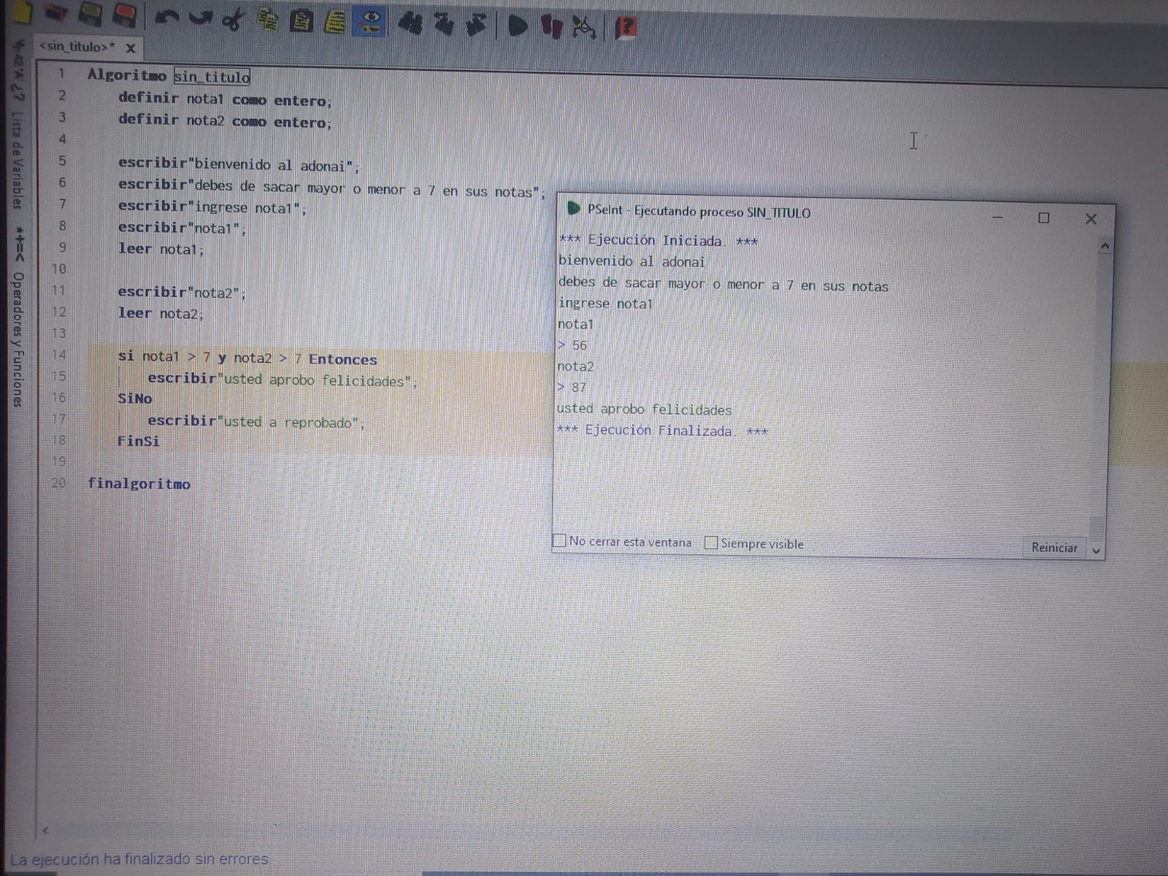
Task: Click 'sin_titulo' name on line 1
Action: pos(212,77)
